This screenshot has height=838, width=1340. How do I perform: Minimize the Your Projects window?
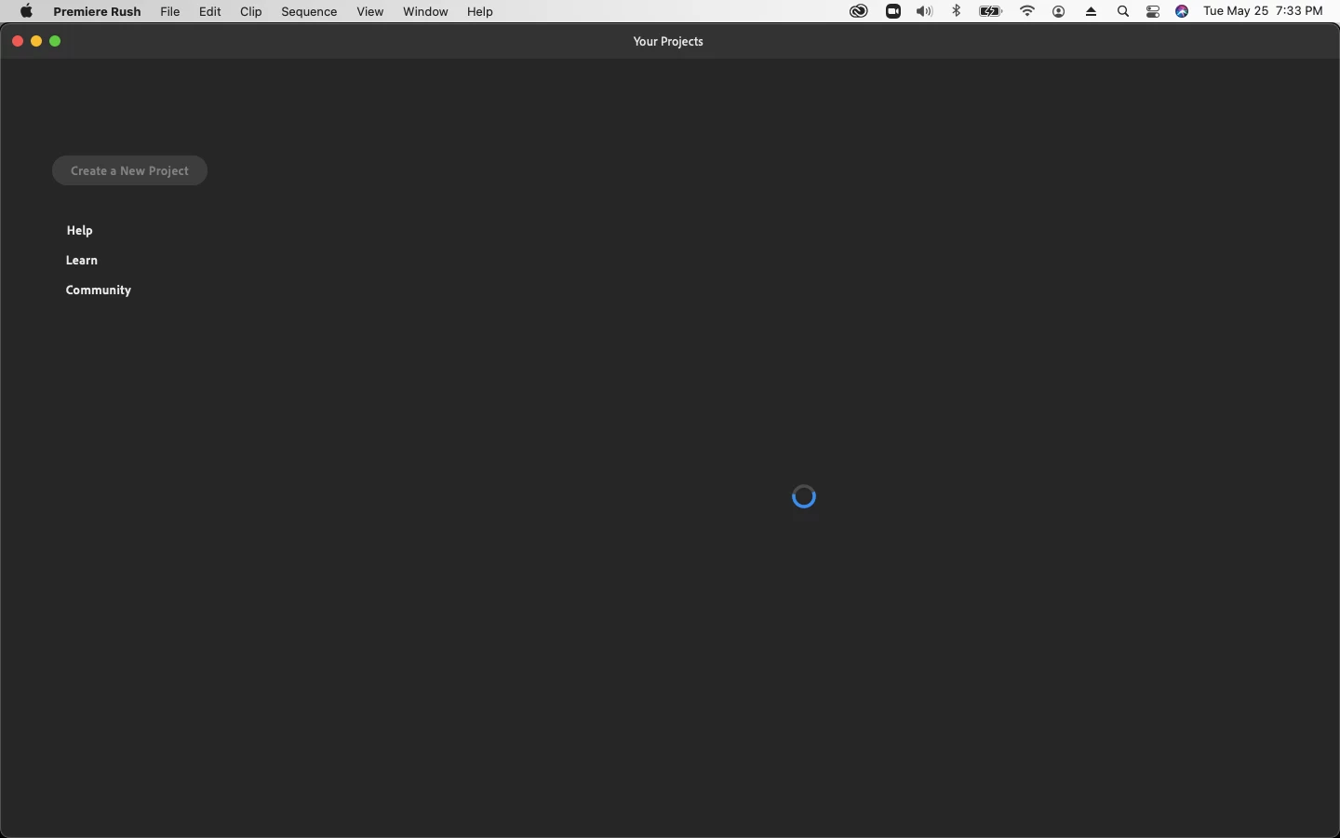click(36, 41)
